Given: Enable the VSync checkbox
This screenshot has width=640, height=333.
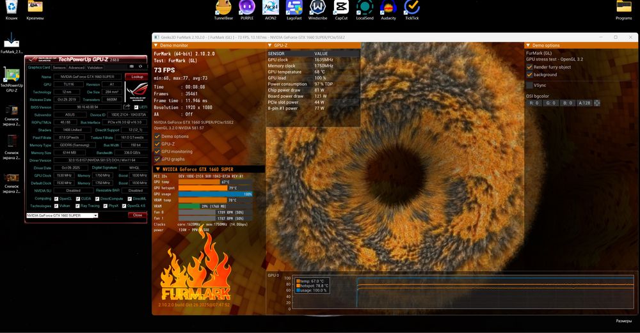Looking at the screenshot, I should [529, 85].
